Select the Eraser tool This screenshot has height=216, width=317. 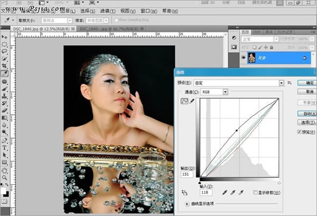(x=4, y=111)
